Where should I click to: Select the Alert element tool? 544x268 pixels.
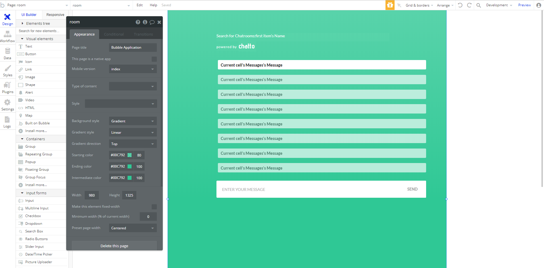[x=41, y=92]
